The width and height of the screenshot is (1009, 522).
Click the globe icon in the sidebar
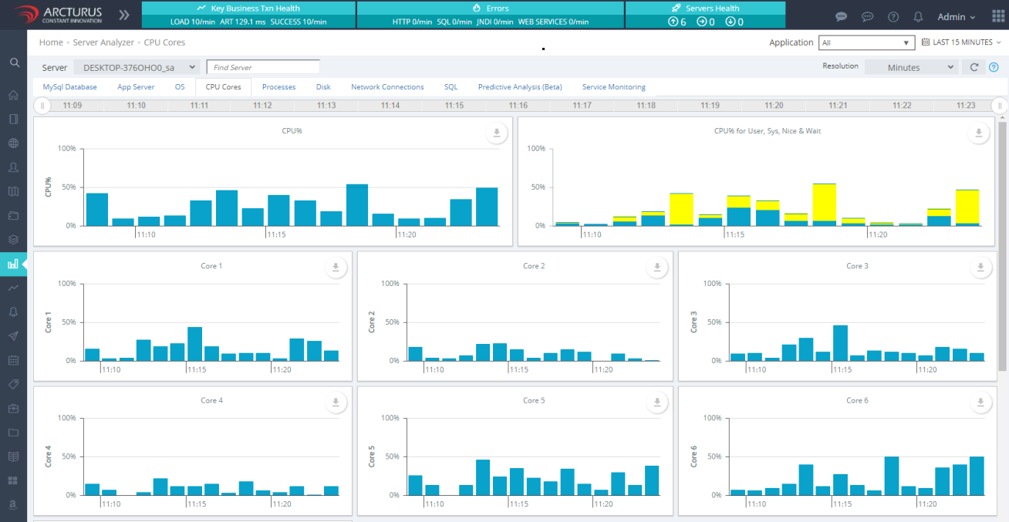click(x=13, y=143)
